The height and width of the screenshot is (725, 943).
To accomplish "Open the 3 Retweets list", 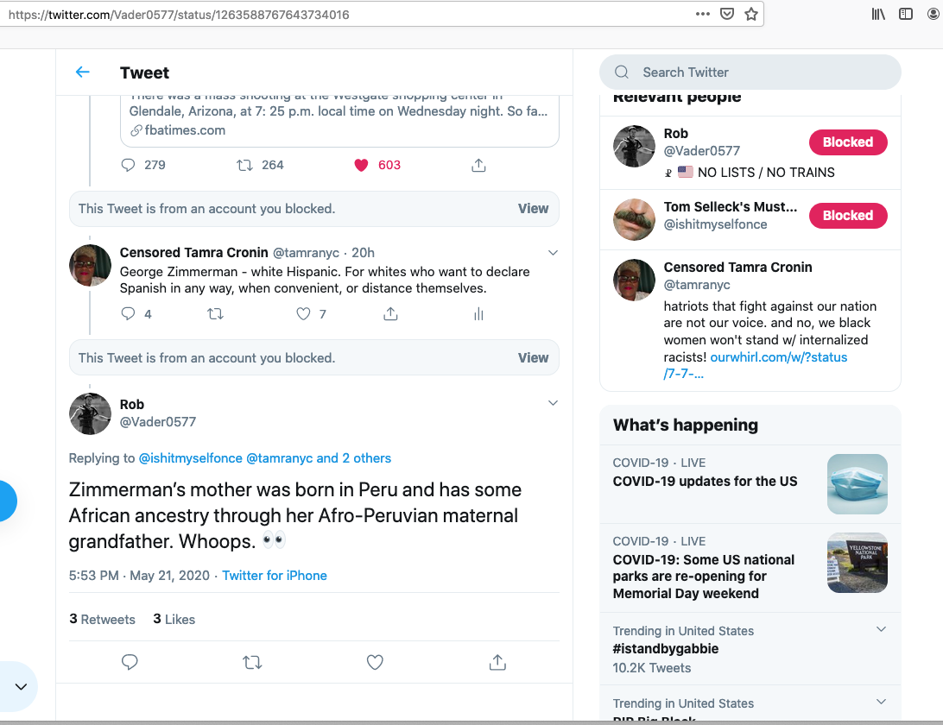I will tap(102, 619).
